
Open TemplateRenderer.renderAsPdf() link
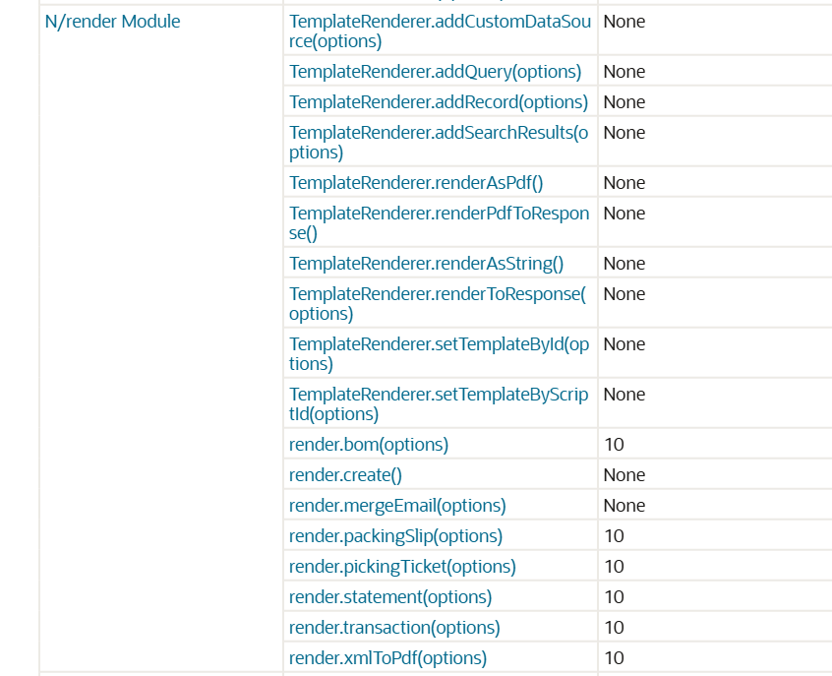pyautogui.click(x=416, y=183)
